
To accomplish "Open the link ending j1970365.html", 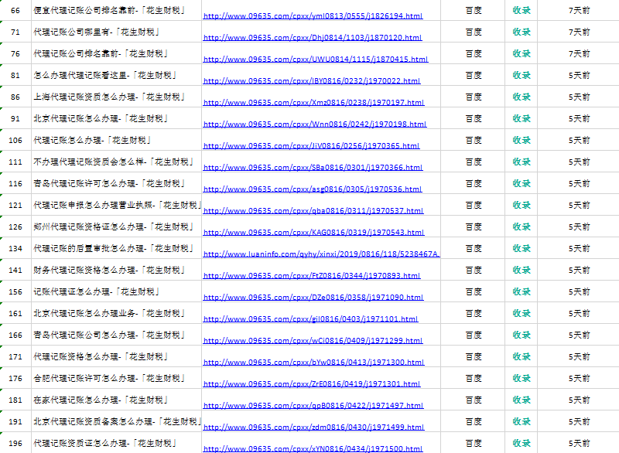I will click(x=311, y=146).
